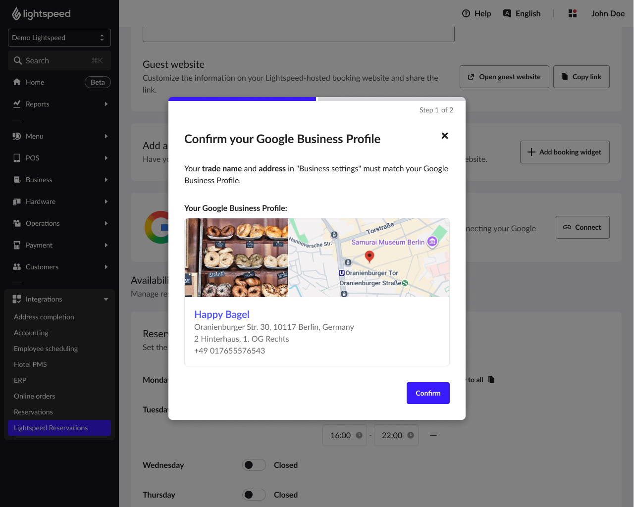Viewport: 634px width, 507px height.
Task: Click the Search field in sidebar
Action: pos(59,60)
